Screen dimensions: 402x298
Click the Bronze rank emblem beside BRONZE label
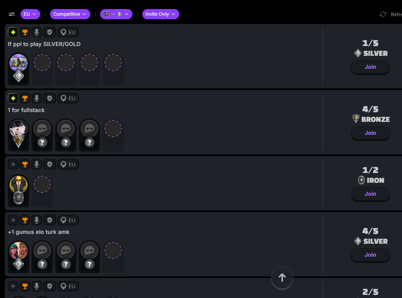click(x=355, y=119)
